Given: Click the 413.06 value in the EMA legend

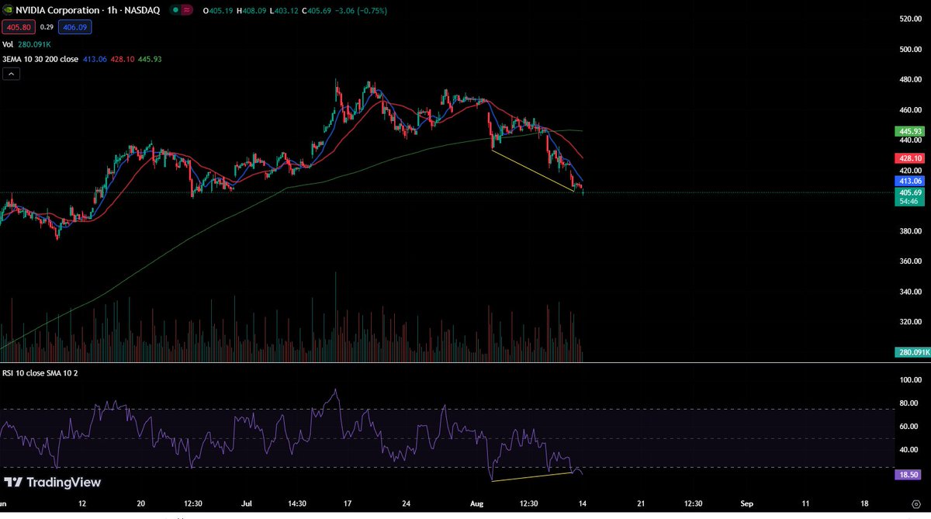Looking at the screenshot, I should click(x=95, y=59).
